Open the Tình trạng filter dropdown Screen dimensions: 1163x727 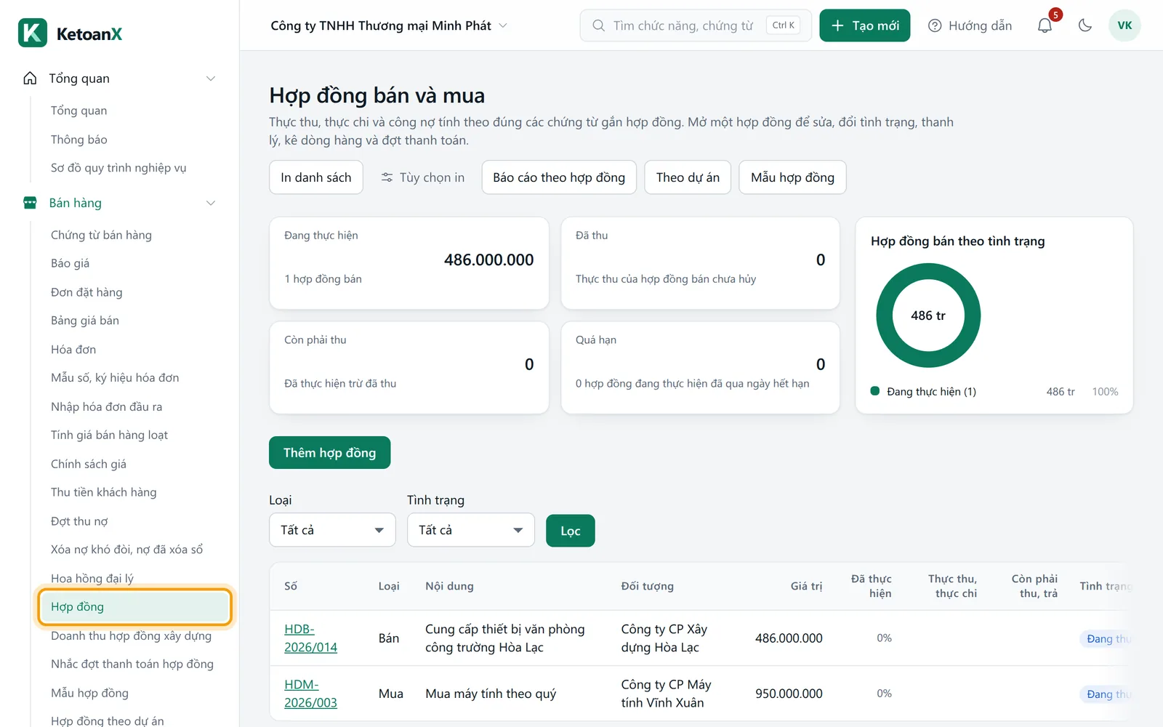click(x=471, y=530)
